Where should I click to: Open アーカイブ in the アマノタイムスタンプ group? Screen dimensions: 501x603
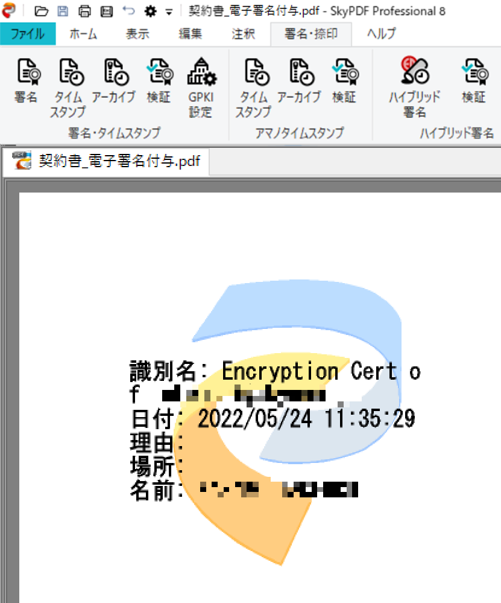coord(299,81)
